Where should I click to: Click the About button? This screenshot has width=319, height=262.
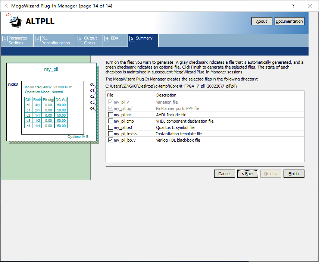tap(262, 21)
